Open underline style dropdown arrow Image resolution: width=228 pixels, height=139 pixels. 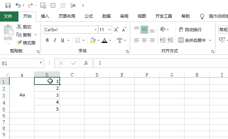(68, 40)
